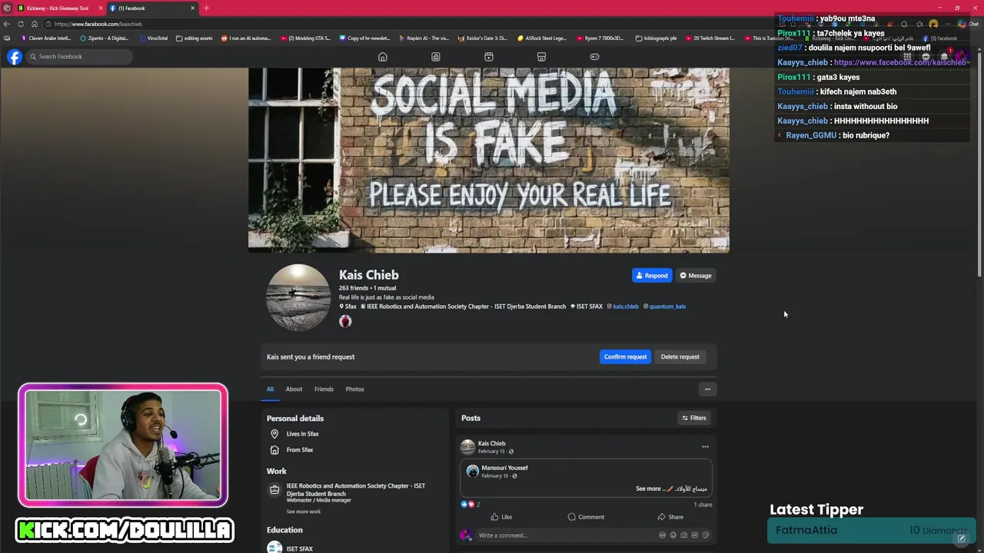Open the Posts Filters button
984x553 pixels.
(x=693, y=418)
